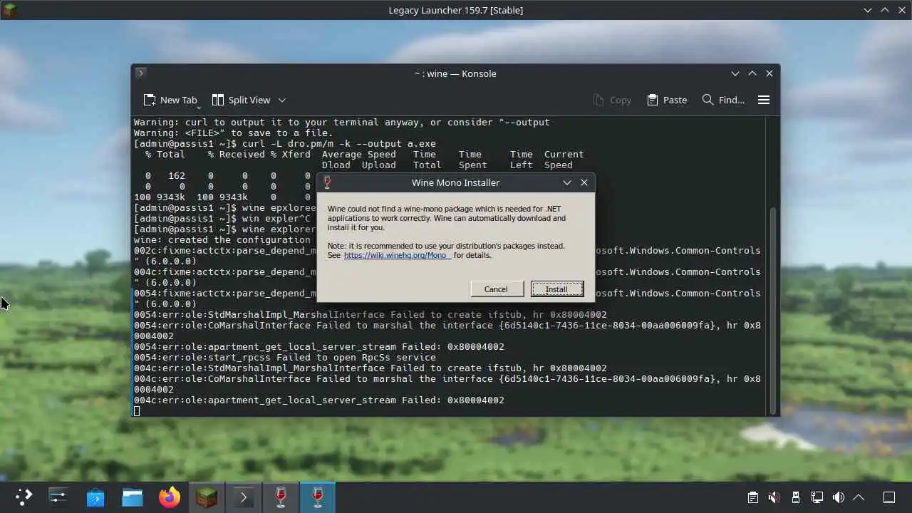Close the Wine Mono Installer dialog
This screenshot has width=912, height=513.
pos(584,182)
